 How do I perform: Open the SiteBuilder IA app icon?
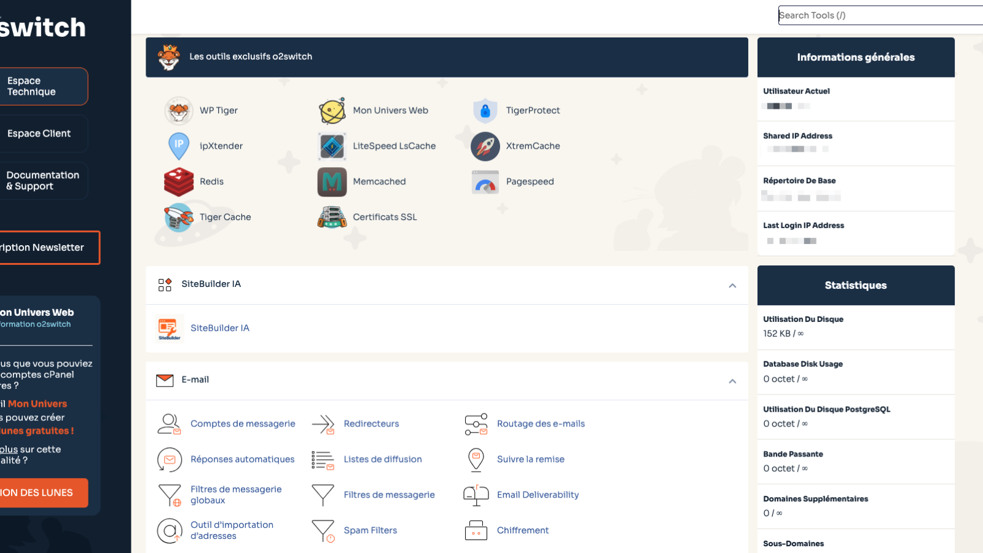[x=169, y=329]
